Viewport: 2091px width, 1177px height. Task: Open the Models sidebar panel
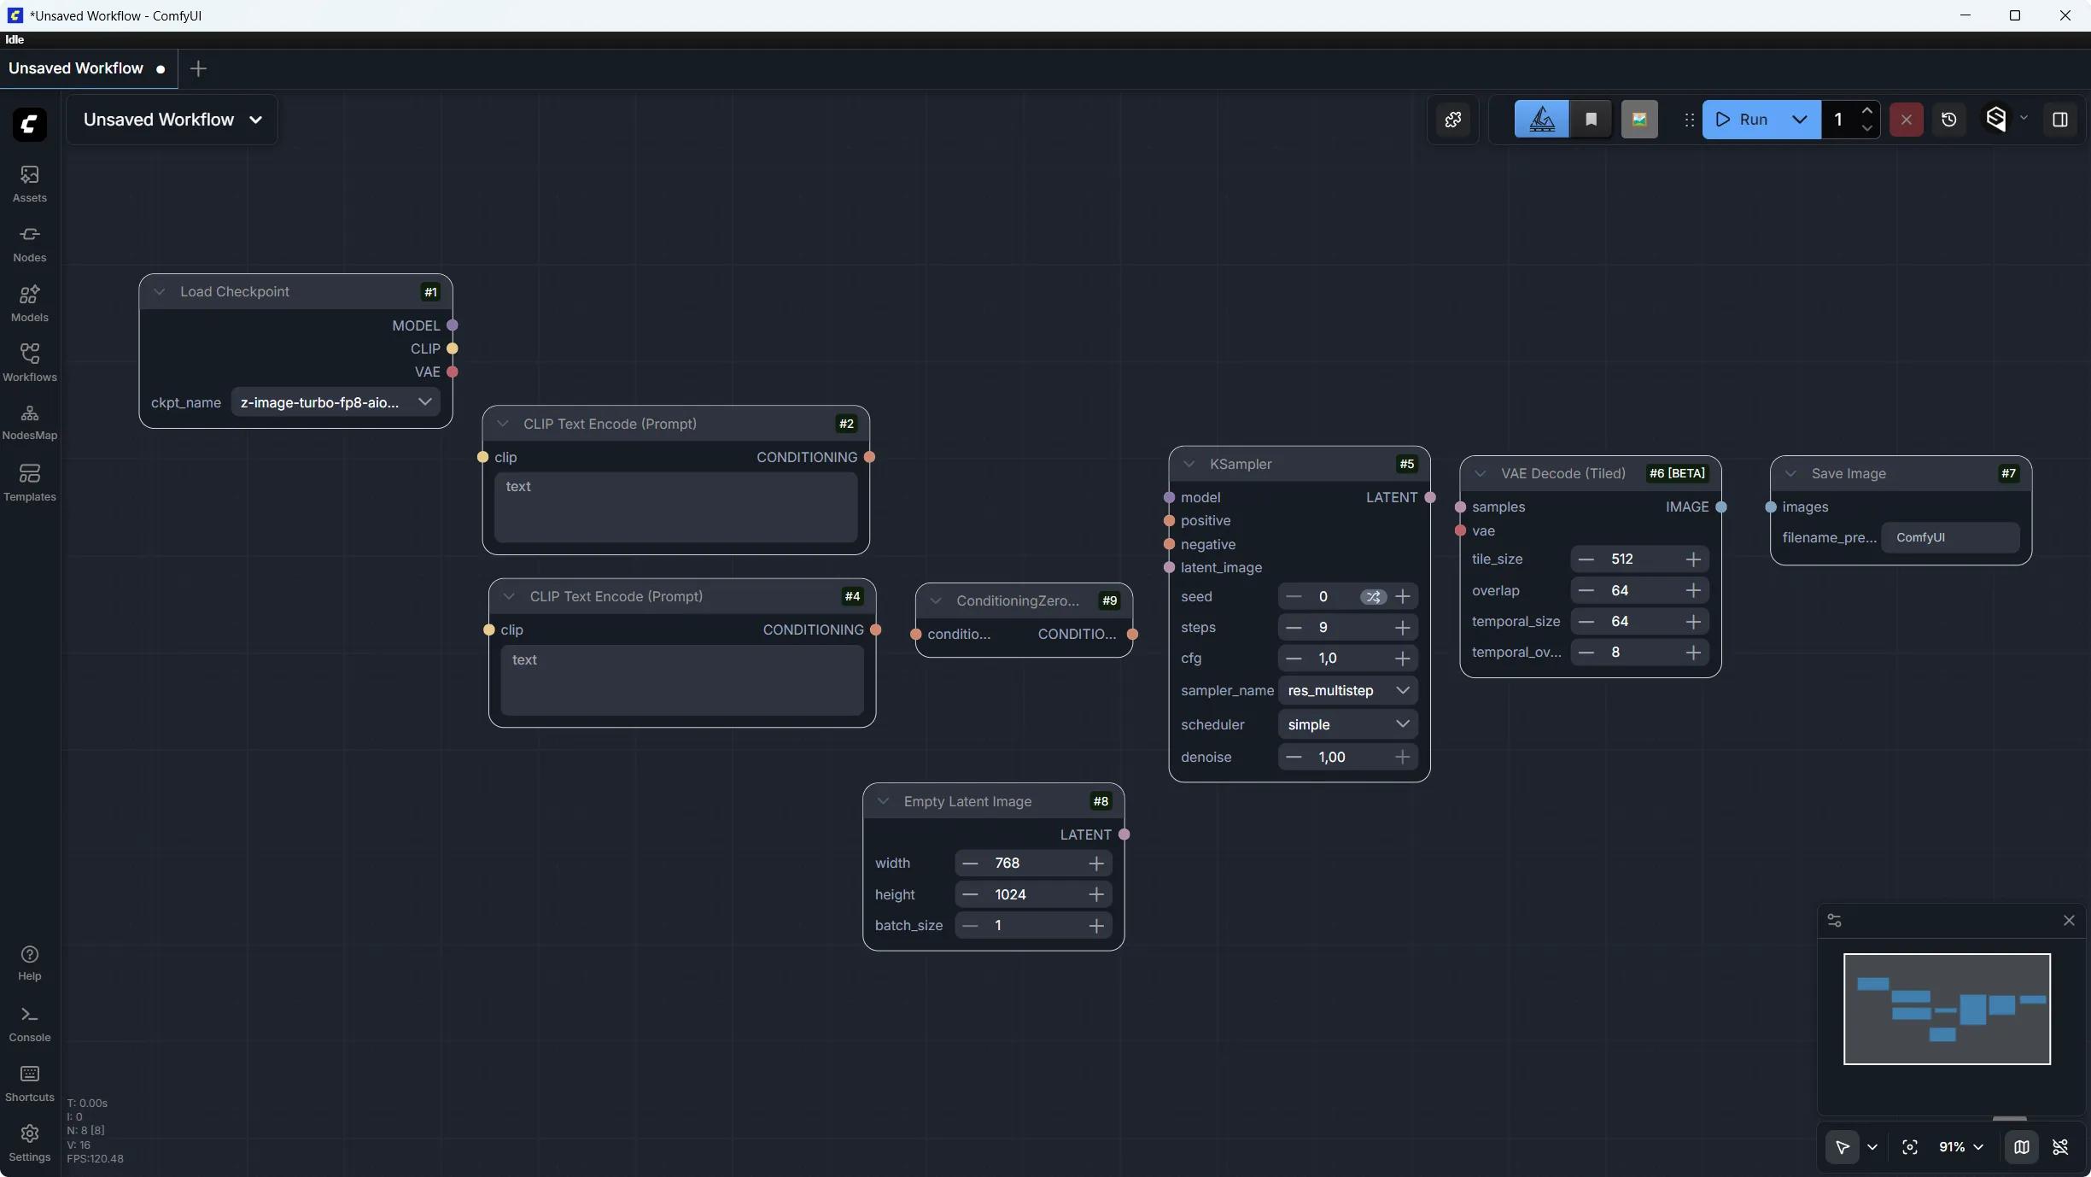tap(30, 303)
